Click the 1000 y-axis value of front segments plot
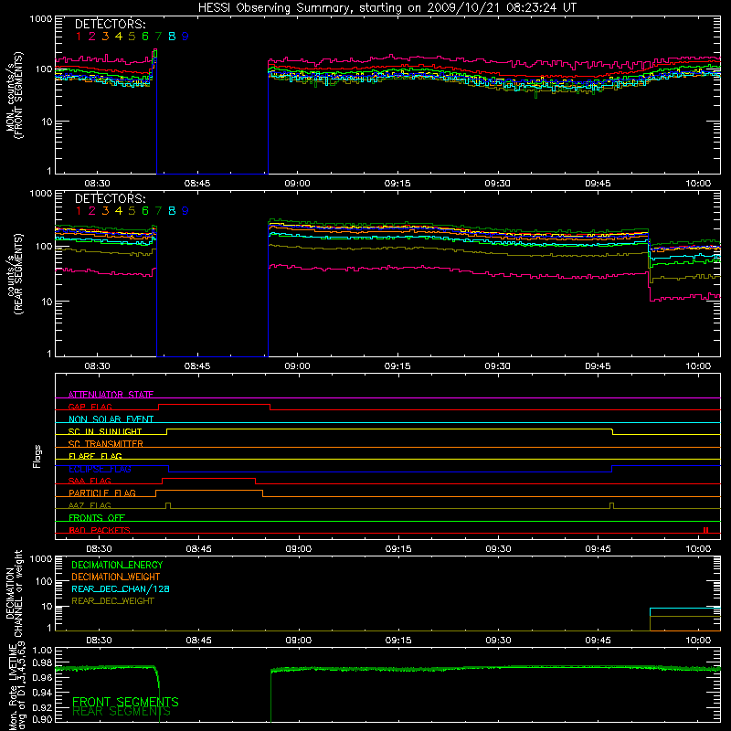This screenshot has height=731, width=731. tap(41, 19)
